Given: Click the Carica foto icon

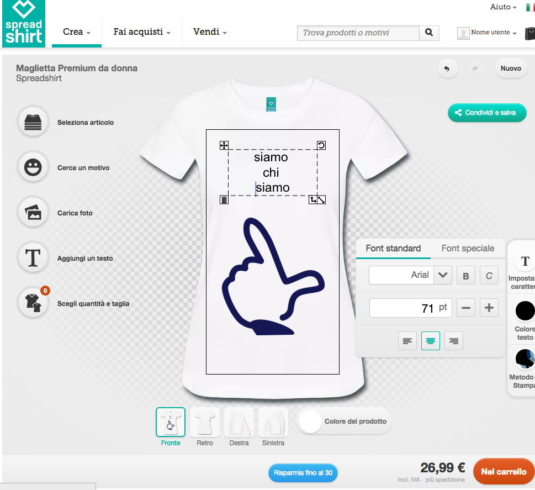Looking at the screenshot, I should pyautogui.click(x=34, y=212).
